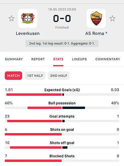The height and width of the screenshot is (166, 124).
Task: Open the Commentary tab
Action: coord(108,59)
